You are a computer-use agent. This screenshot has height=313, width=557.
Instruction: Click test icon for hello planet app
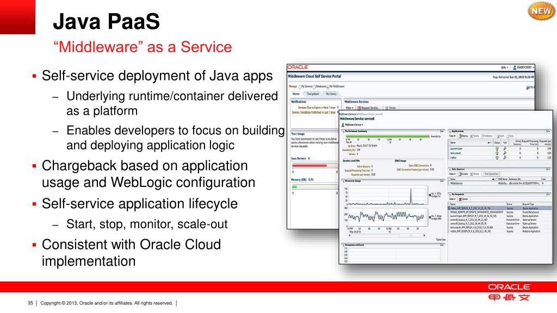505,153
